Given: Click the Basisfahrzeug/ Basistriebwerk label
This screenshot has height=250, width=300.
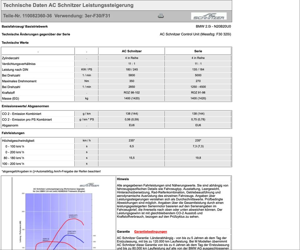Looking at the screenshot, I should pos(25,26).
